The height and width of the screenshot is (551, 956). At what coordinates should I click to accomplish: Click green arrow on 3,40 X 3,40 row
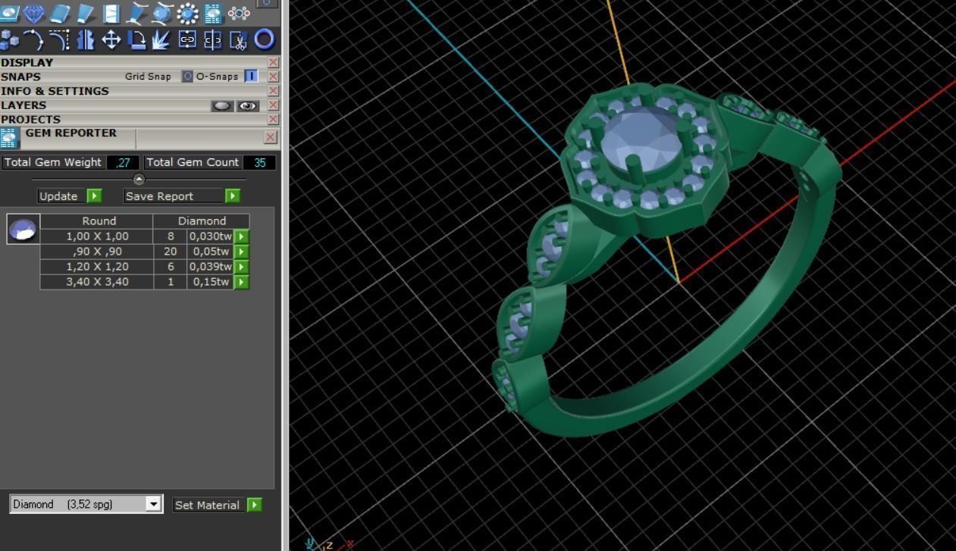241,282
